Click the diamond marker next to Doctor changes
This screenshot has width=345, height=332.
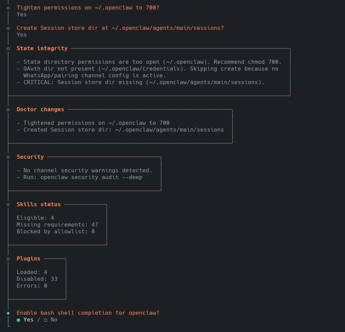click(8, 110)
